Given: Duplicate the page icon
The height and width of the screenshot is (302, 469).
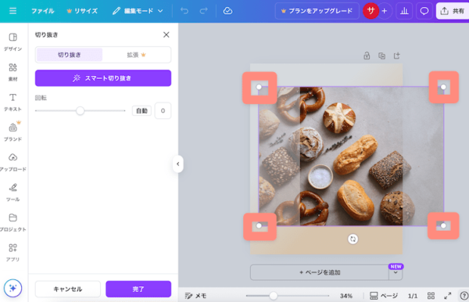Looking at the screenshot, I should pyautogui.click(x=381, y=56).
